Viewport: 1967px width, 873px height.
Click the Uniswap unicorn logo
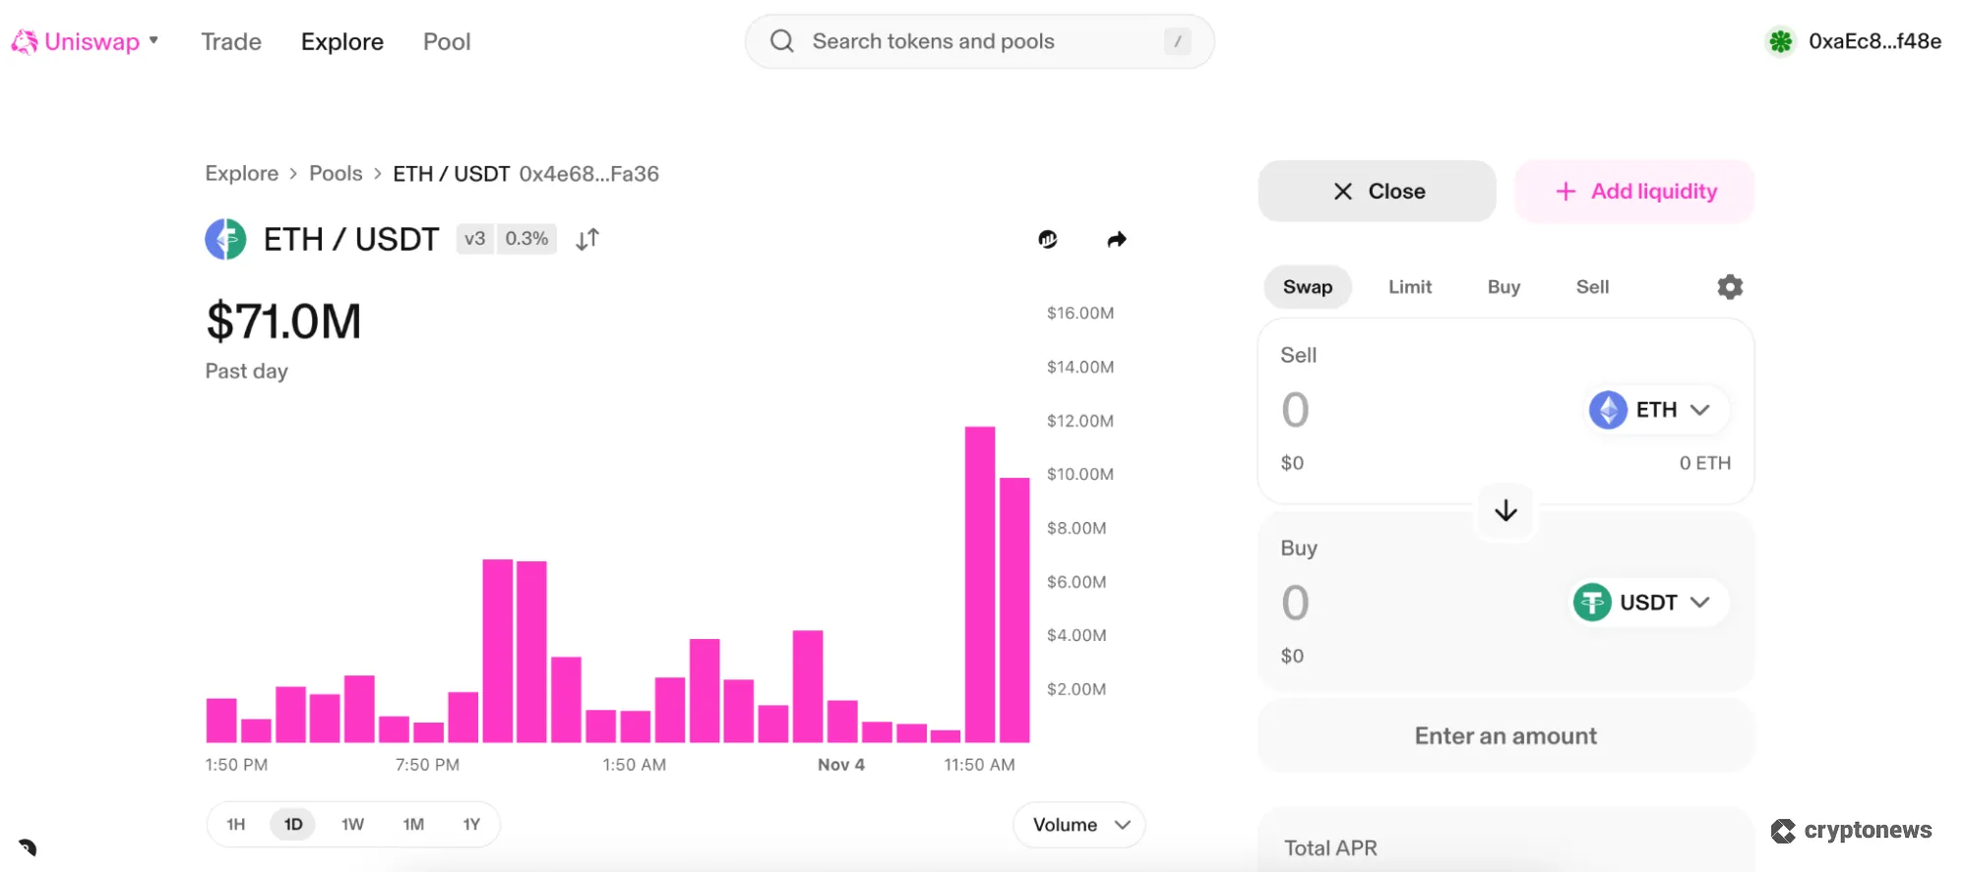[25, 41]
